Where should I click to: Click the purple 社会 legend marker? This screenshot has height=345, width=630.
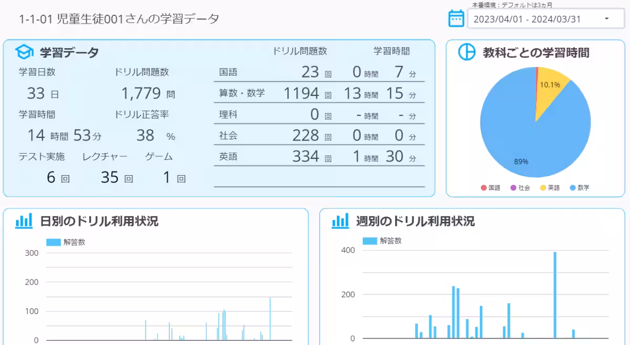[x=513, y=187]
